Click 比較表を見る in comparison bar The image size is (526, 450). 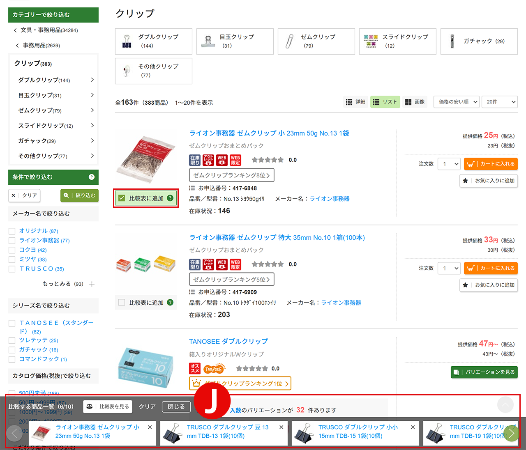pyautogui.click(x=108, y=406)
